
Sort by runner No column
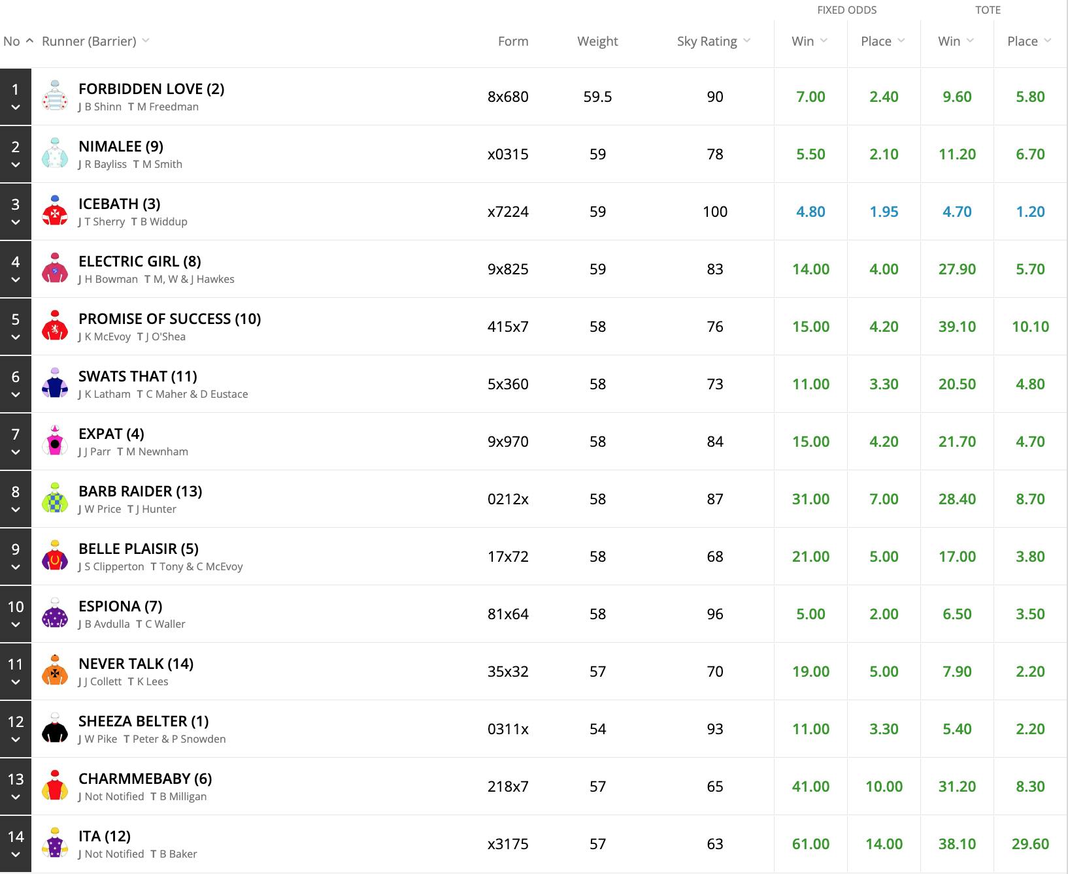pos(18,41)
